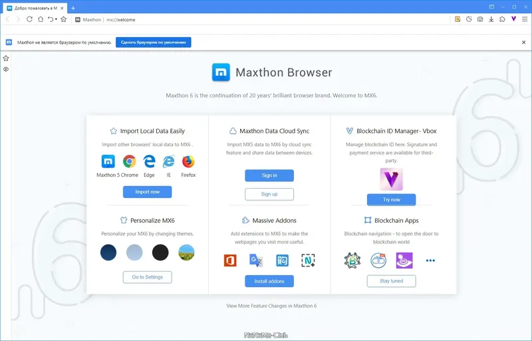Open the extensions puzzle icon
532x341 pixels.
(503, 19)
